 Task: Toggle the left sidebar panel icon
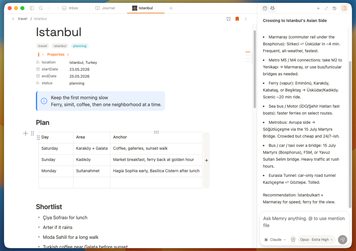pyautogui.click(x=32, y=8)
